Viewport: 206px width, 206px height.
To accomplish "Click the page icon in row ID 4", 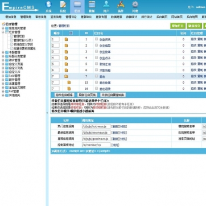I will click(66, 58).
